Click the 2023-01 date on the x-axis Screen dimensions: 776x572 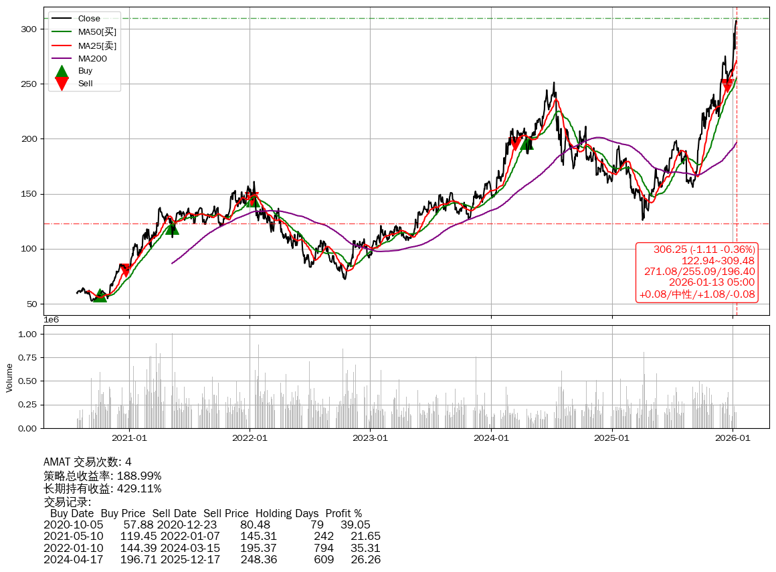(370, 438)
